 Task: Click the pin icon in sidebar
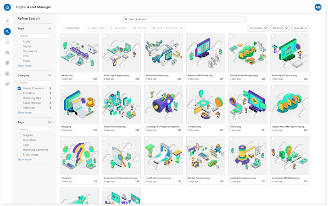tap(7, 84)
